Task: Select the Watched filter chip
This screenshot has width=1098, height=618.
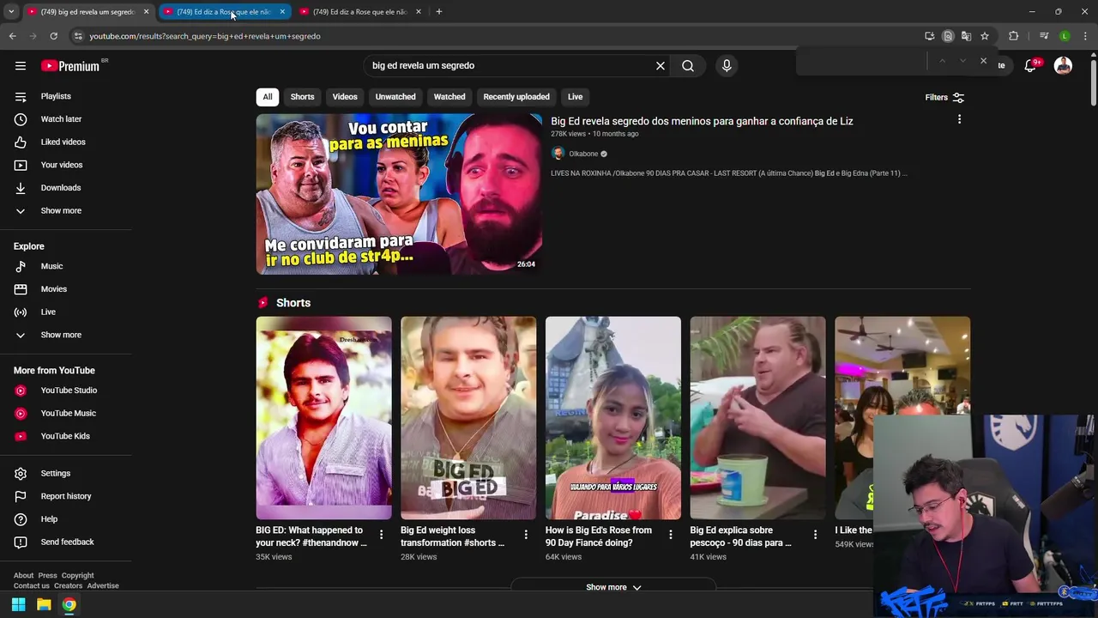Action: point(449,97)
